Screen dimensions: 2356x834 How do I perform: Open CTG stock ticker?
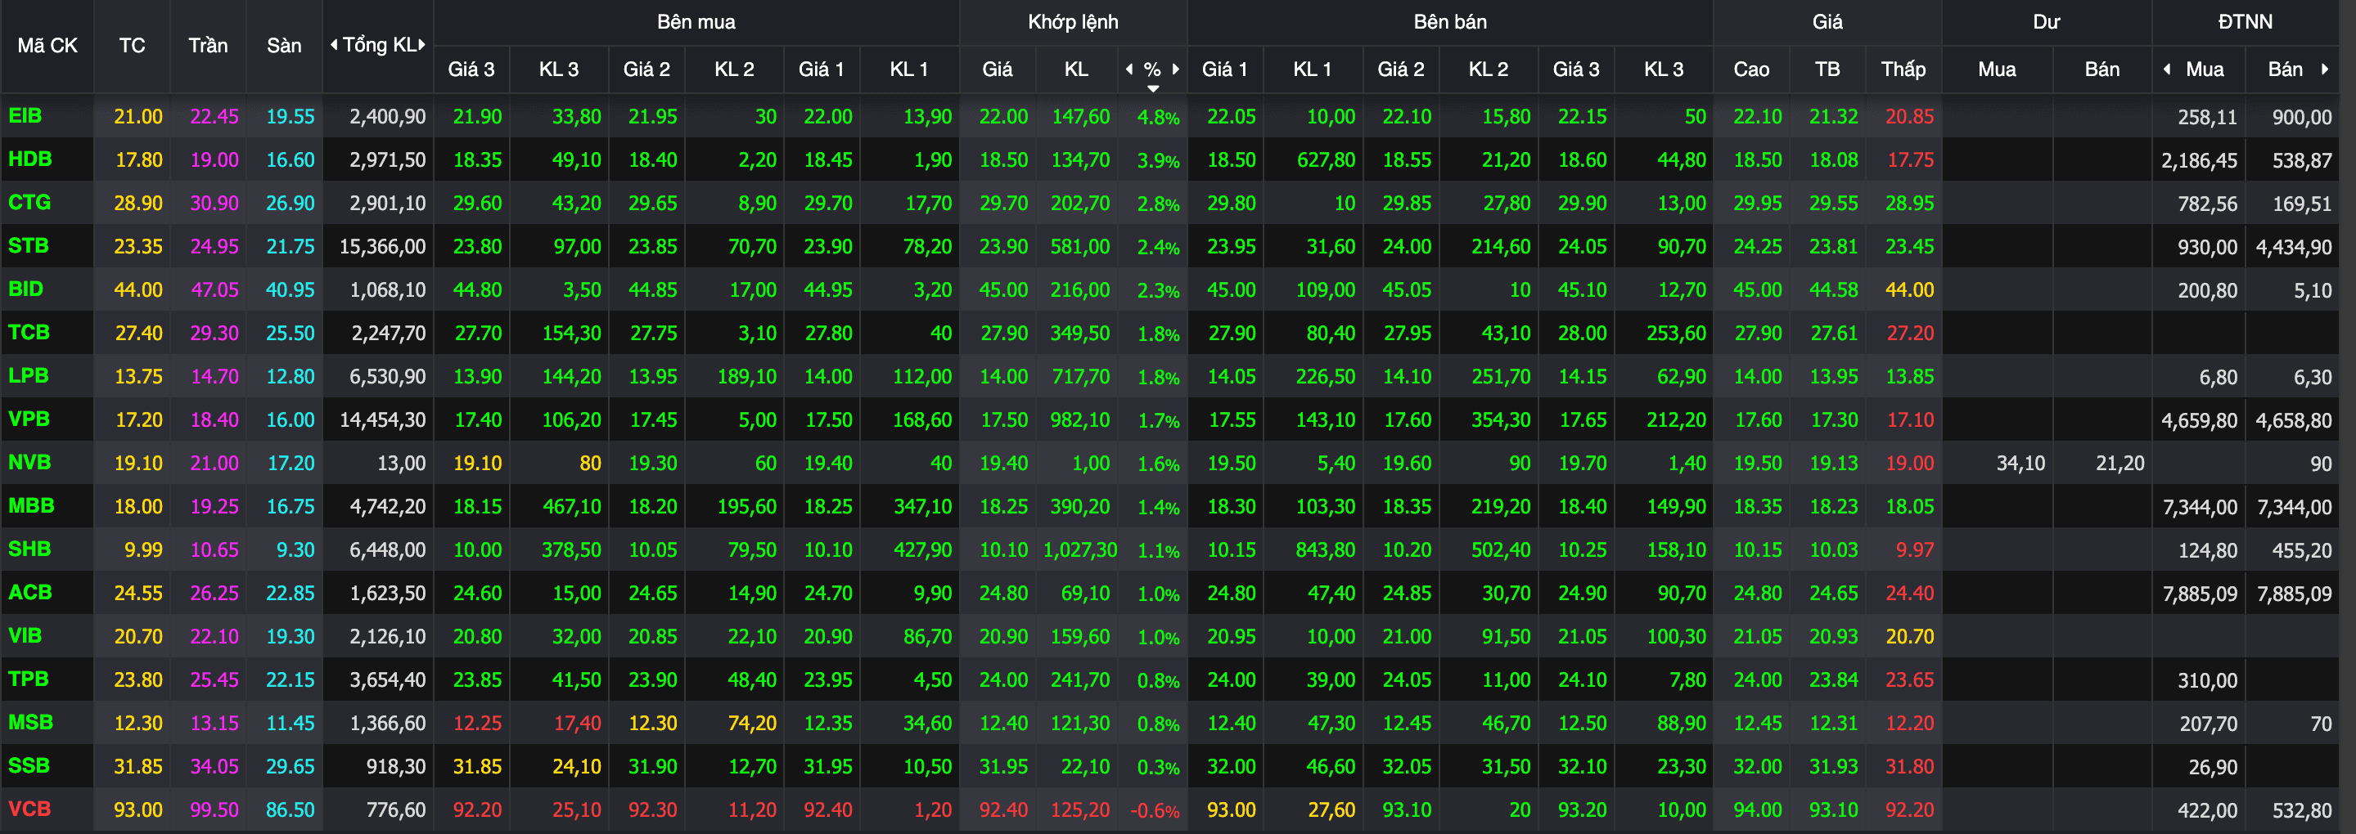tap(29, 202)
